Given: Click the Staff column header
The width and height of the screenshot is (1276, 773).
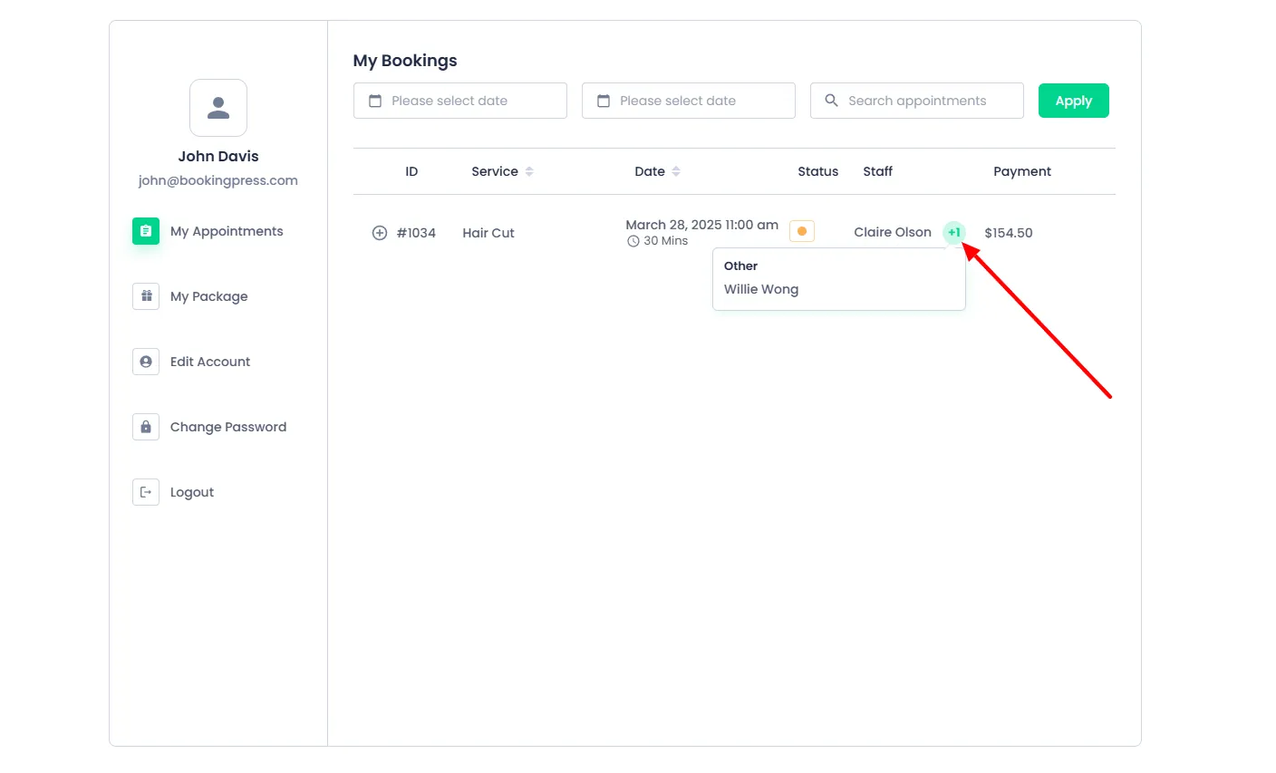Looking at the screenshot, I should (x=878, y=171).
